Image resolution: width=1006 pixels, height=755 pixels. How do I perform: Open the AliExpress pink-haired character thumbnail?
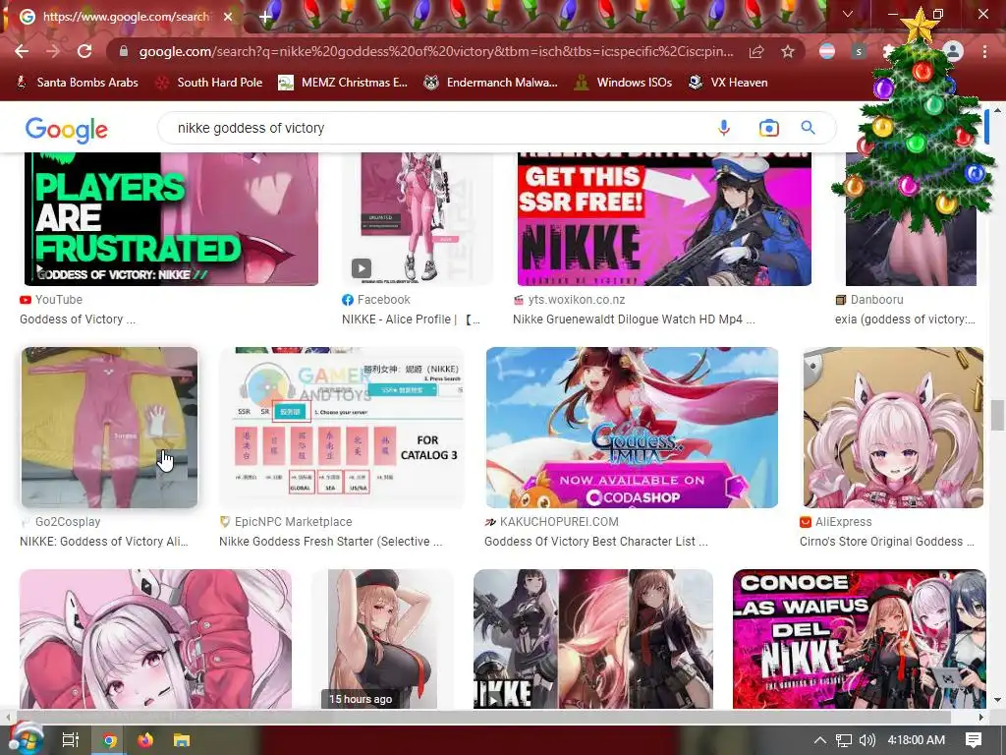(x=893, y=428)
